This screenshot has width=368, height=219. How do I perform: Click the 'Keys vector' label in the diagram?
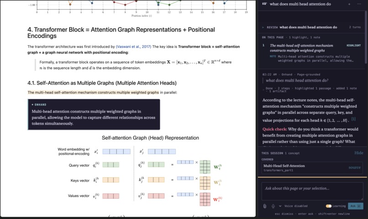coord(80,181)
